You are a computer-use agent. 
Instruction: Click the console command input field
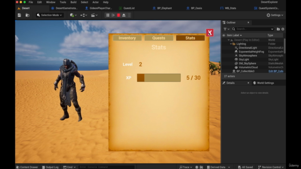[x=107, y=167]
